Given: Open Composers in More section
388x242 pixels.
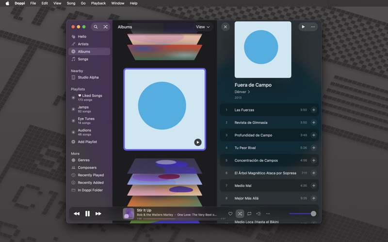Looking at the screenshot, I should tap(89, 167).
